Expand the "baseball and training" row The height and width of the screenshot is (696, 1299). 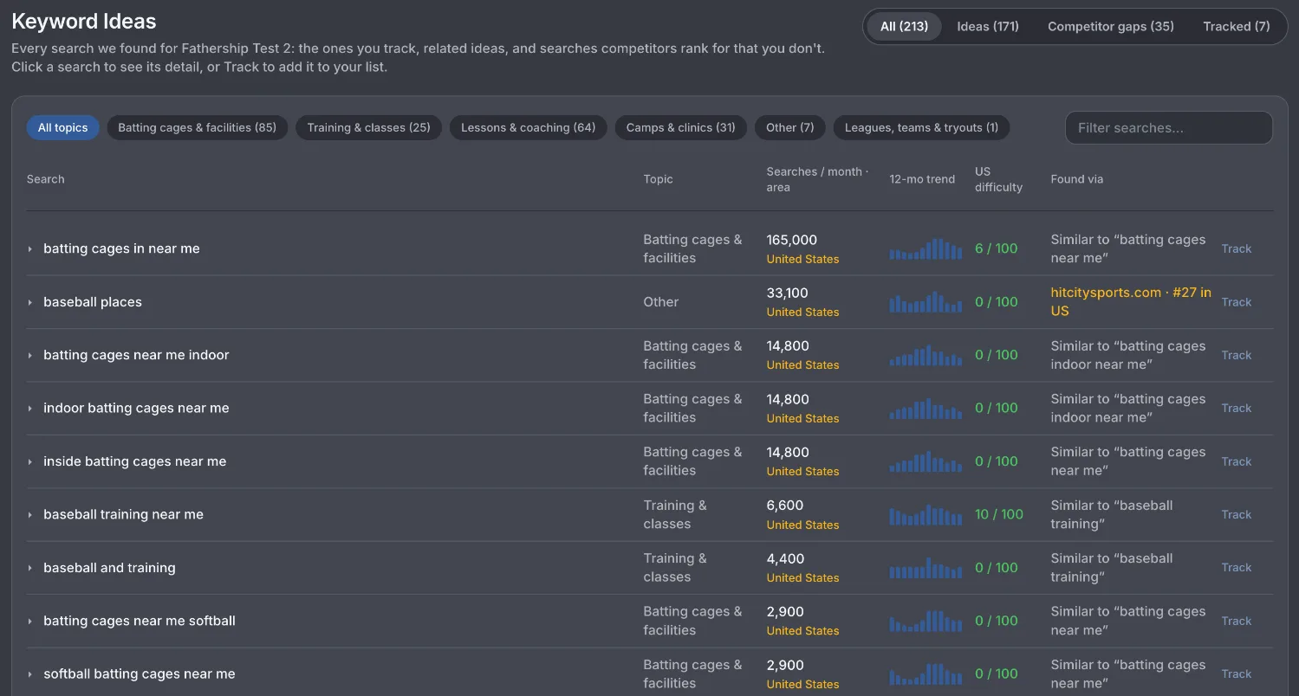(x=29, y=569)
